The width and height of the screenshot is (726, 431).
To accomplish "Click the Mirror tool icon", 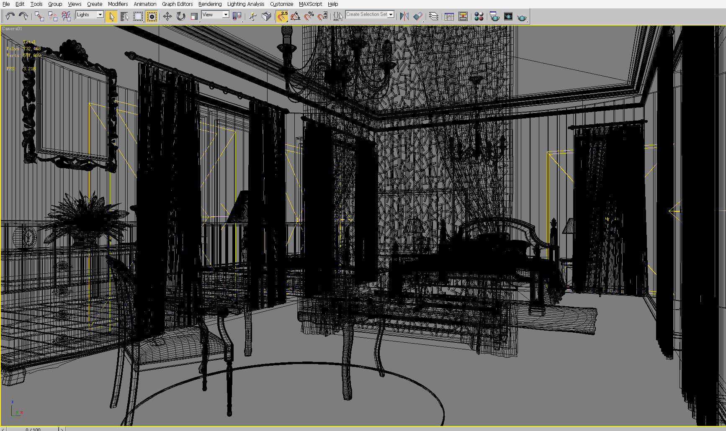I will coord(404,16).
